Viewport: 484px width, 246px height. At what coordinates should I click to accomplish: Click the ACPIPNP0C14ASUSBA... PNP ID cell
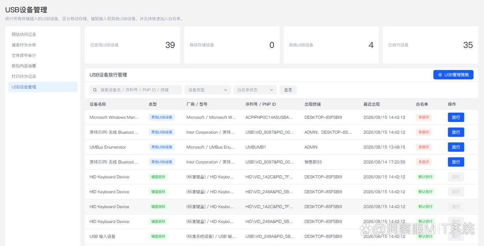(269, 117)
